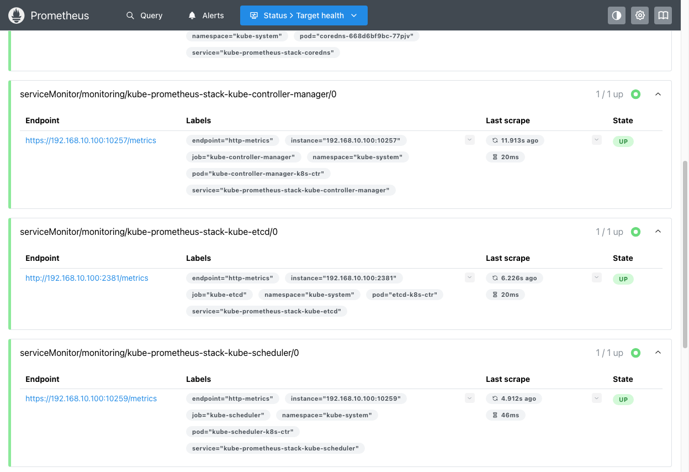This screenshot has height=472, width=689.
Task: Click UP state badge for kube-etcd
Action: [x=623, y=279]
